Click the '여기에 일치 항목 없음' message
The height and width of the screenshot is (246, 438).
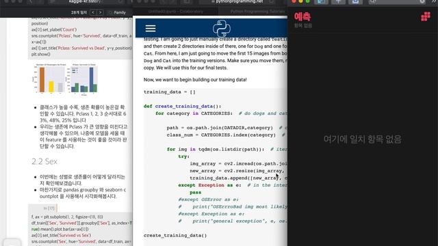[362, 139]
